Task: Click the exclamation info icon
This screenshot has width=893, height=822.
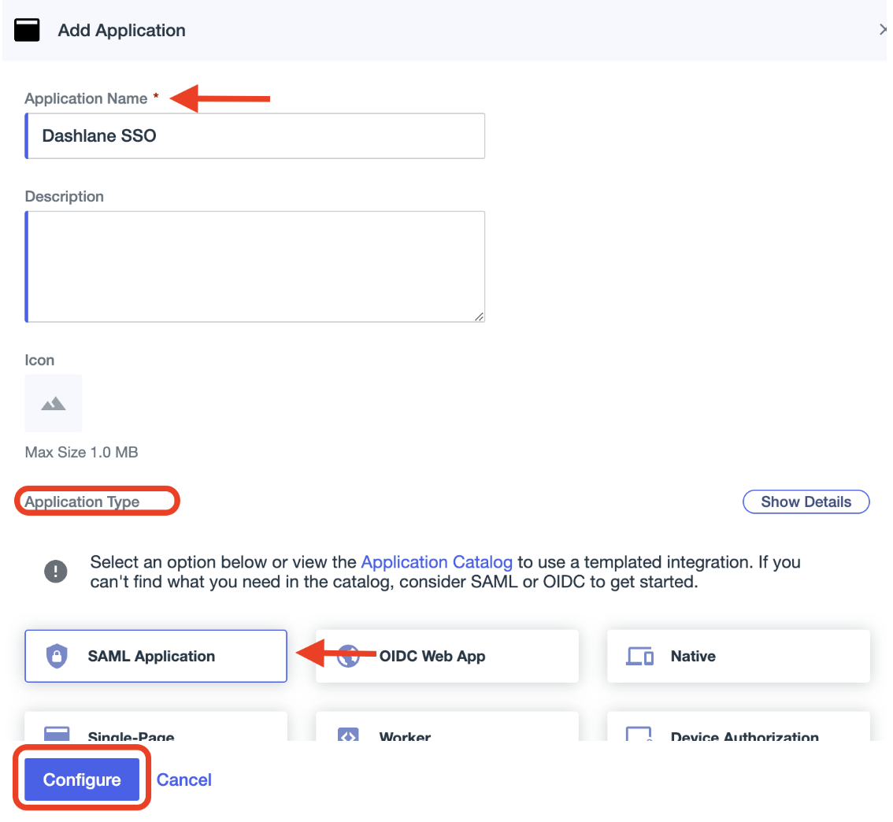Action: (56, 572)
